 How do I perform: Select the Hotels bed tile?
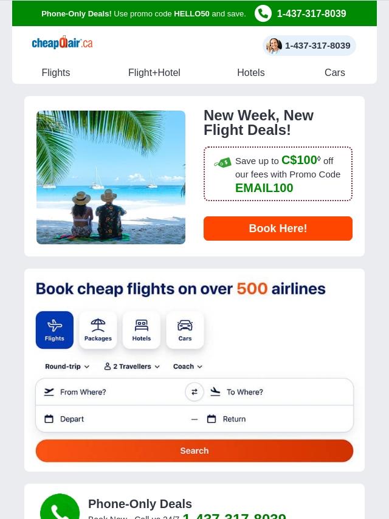click(142, 330)
